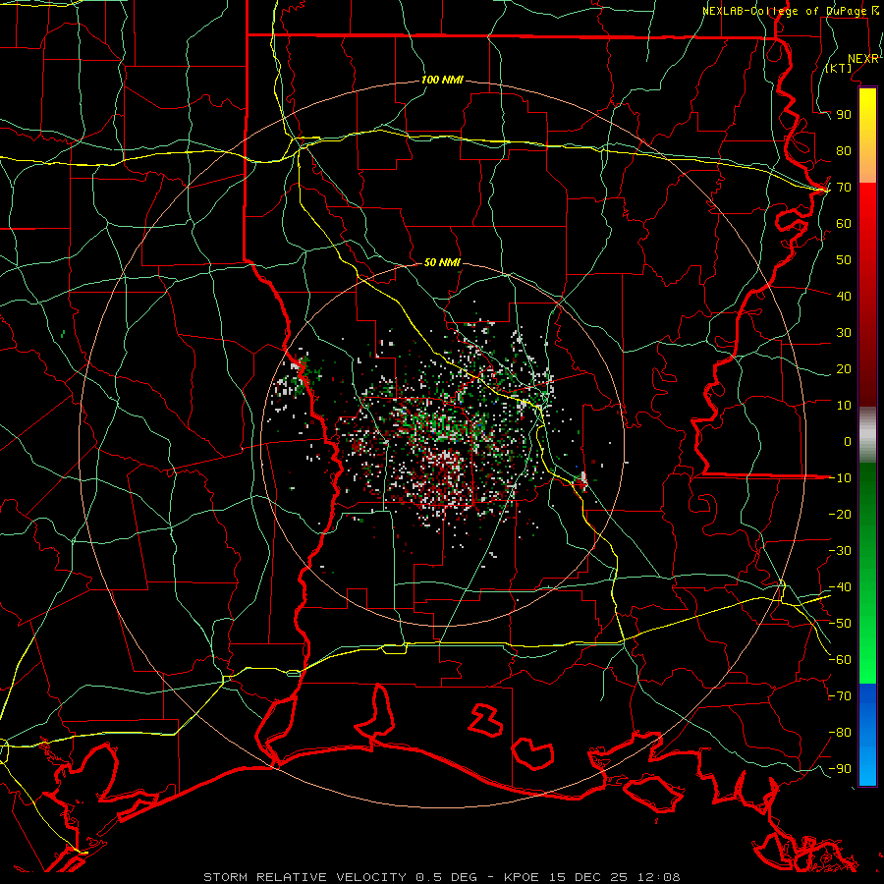This screenshot has width=884, height=884.
Task: Click the 100 NMI range ring label
Action: coord(442,81)
